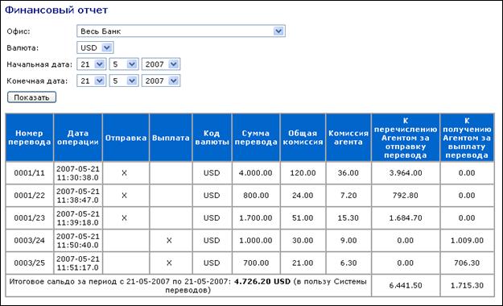Select transfer number 0003/24 cell

[x=30, y=240]
